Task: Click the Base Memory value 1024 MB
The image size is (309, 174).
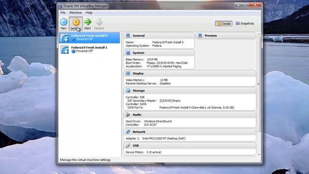Action: click(x=152, y=59)
